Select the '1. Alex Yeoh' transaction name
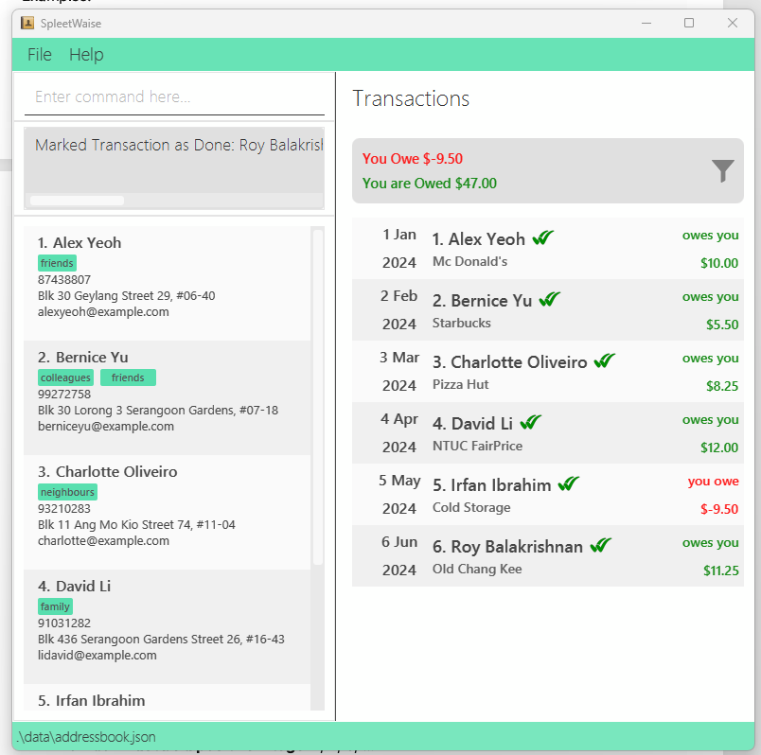Image resolution: width=761 pixels, height=755 pixels. tap(479, 239)
